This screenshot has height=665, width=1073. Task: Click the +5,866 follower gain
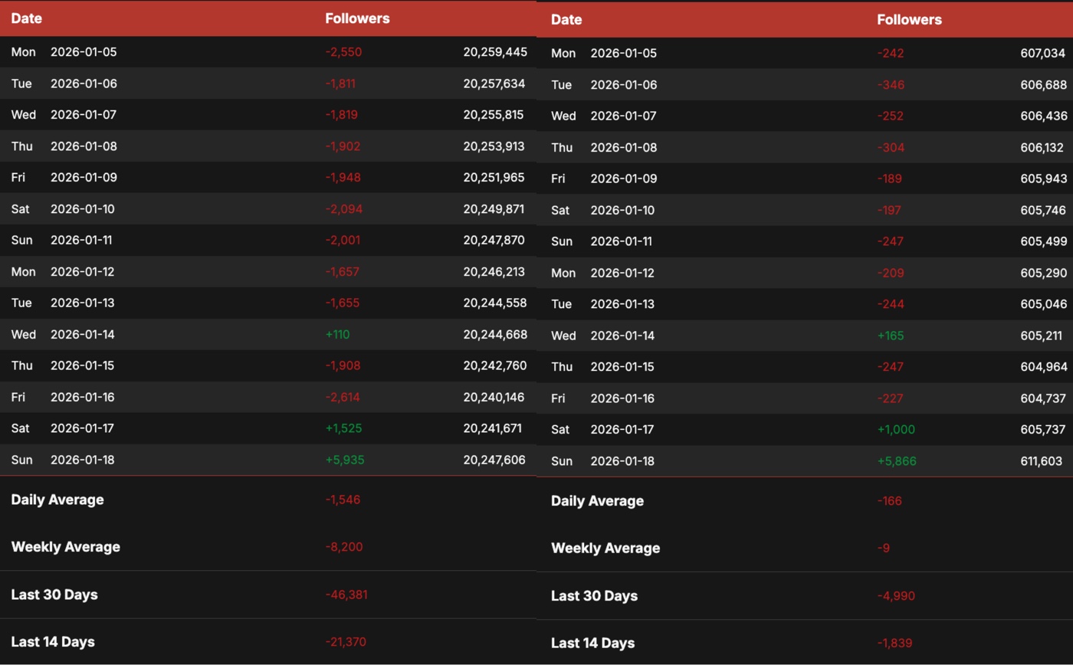tap(897, 461)
